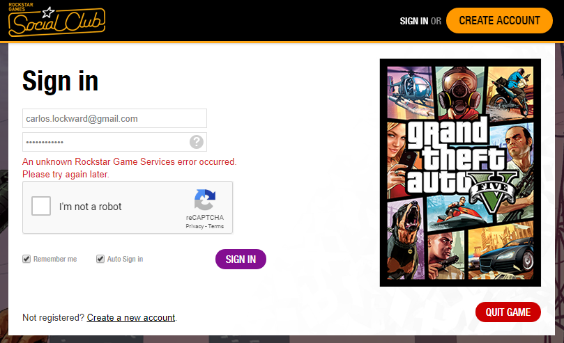The height and width of the screenshot is (343, 564).
Task: Uncheck the Auto Sign in checkbox
Action: click(x=100, y=259)
